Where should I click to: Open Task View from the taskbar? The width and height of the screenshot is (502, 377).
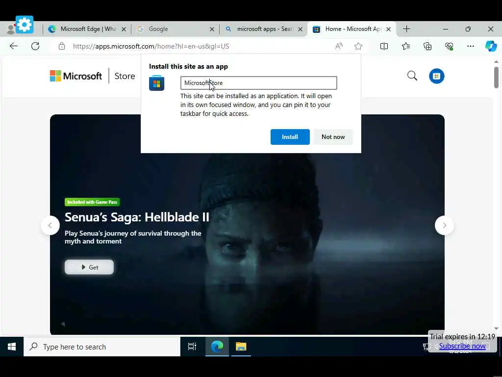pyautogui.click(x=192, y=347)
